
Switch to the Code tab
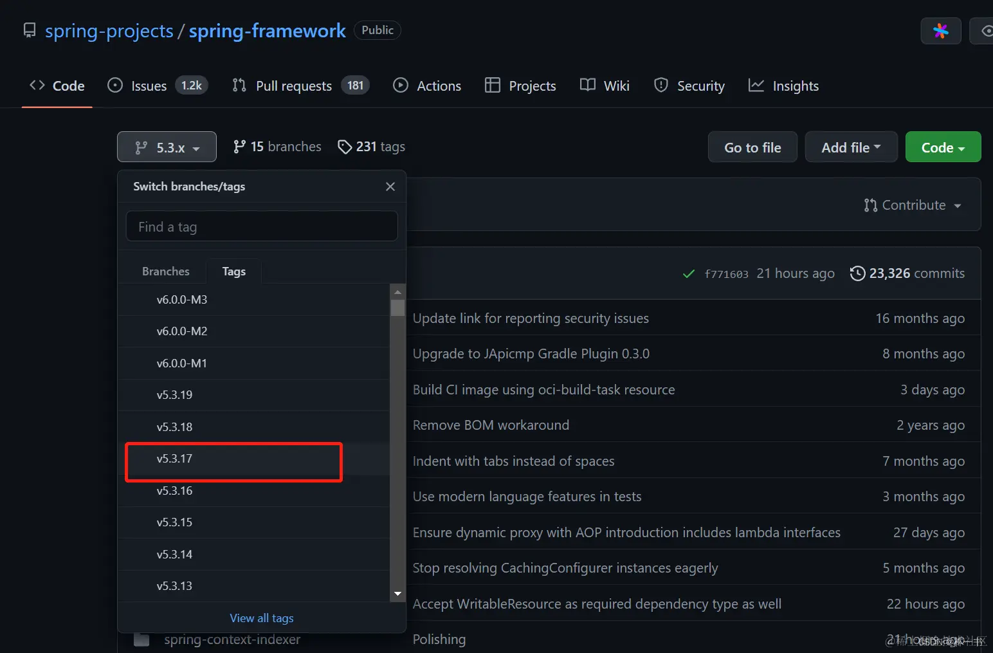57,86
